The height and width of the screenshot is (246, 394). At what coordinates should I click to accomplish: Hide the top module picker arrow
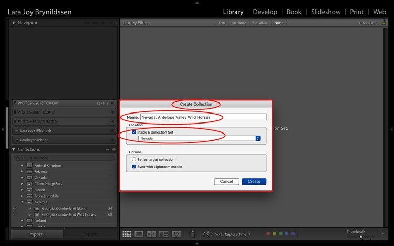click(197, 3)
